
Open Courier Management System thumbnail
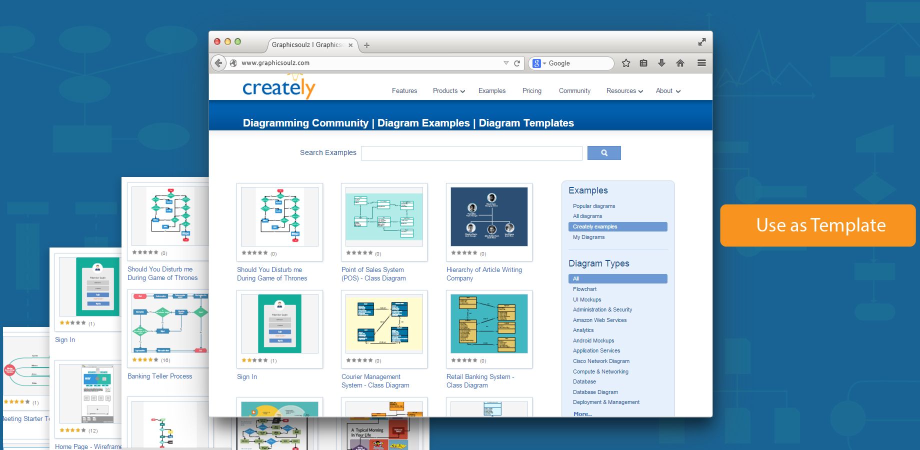click(x=384, y=323)
